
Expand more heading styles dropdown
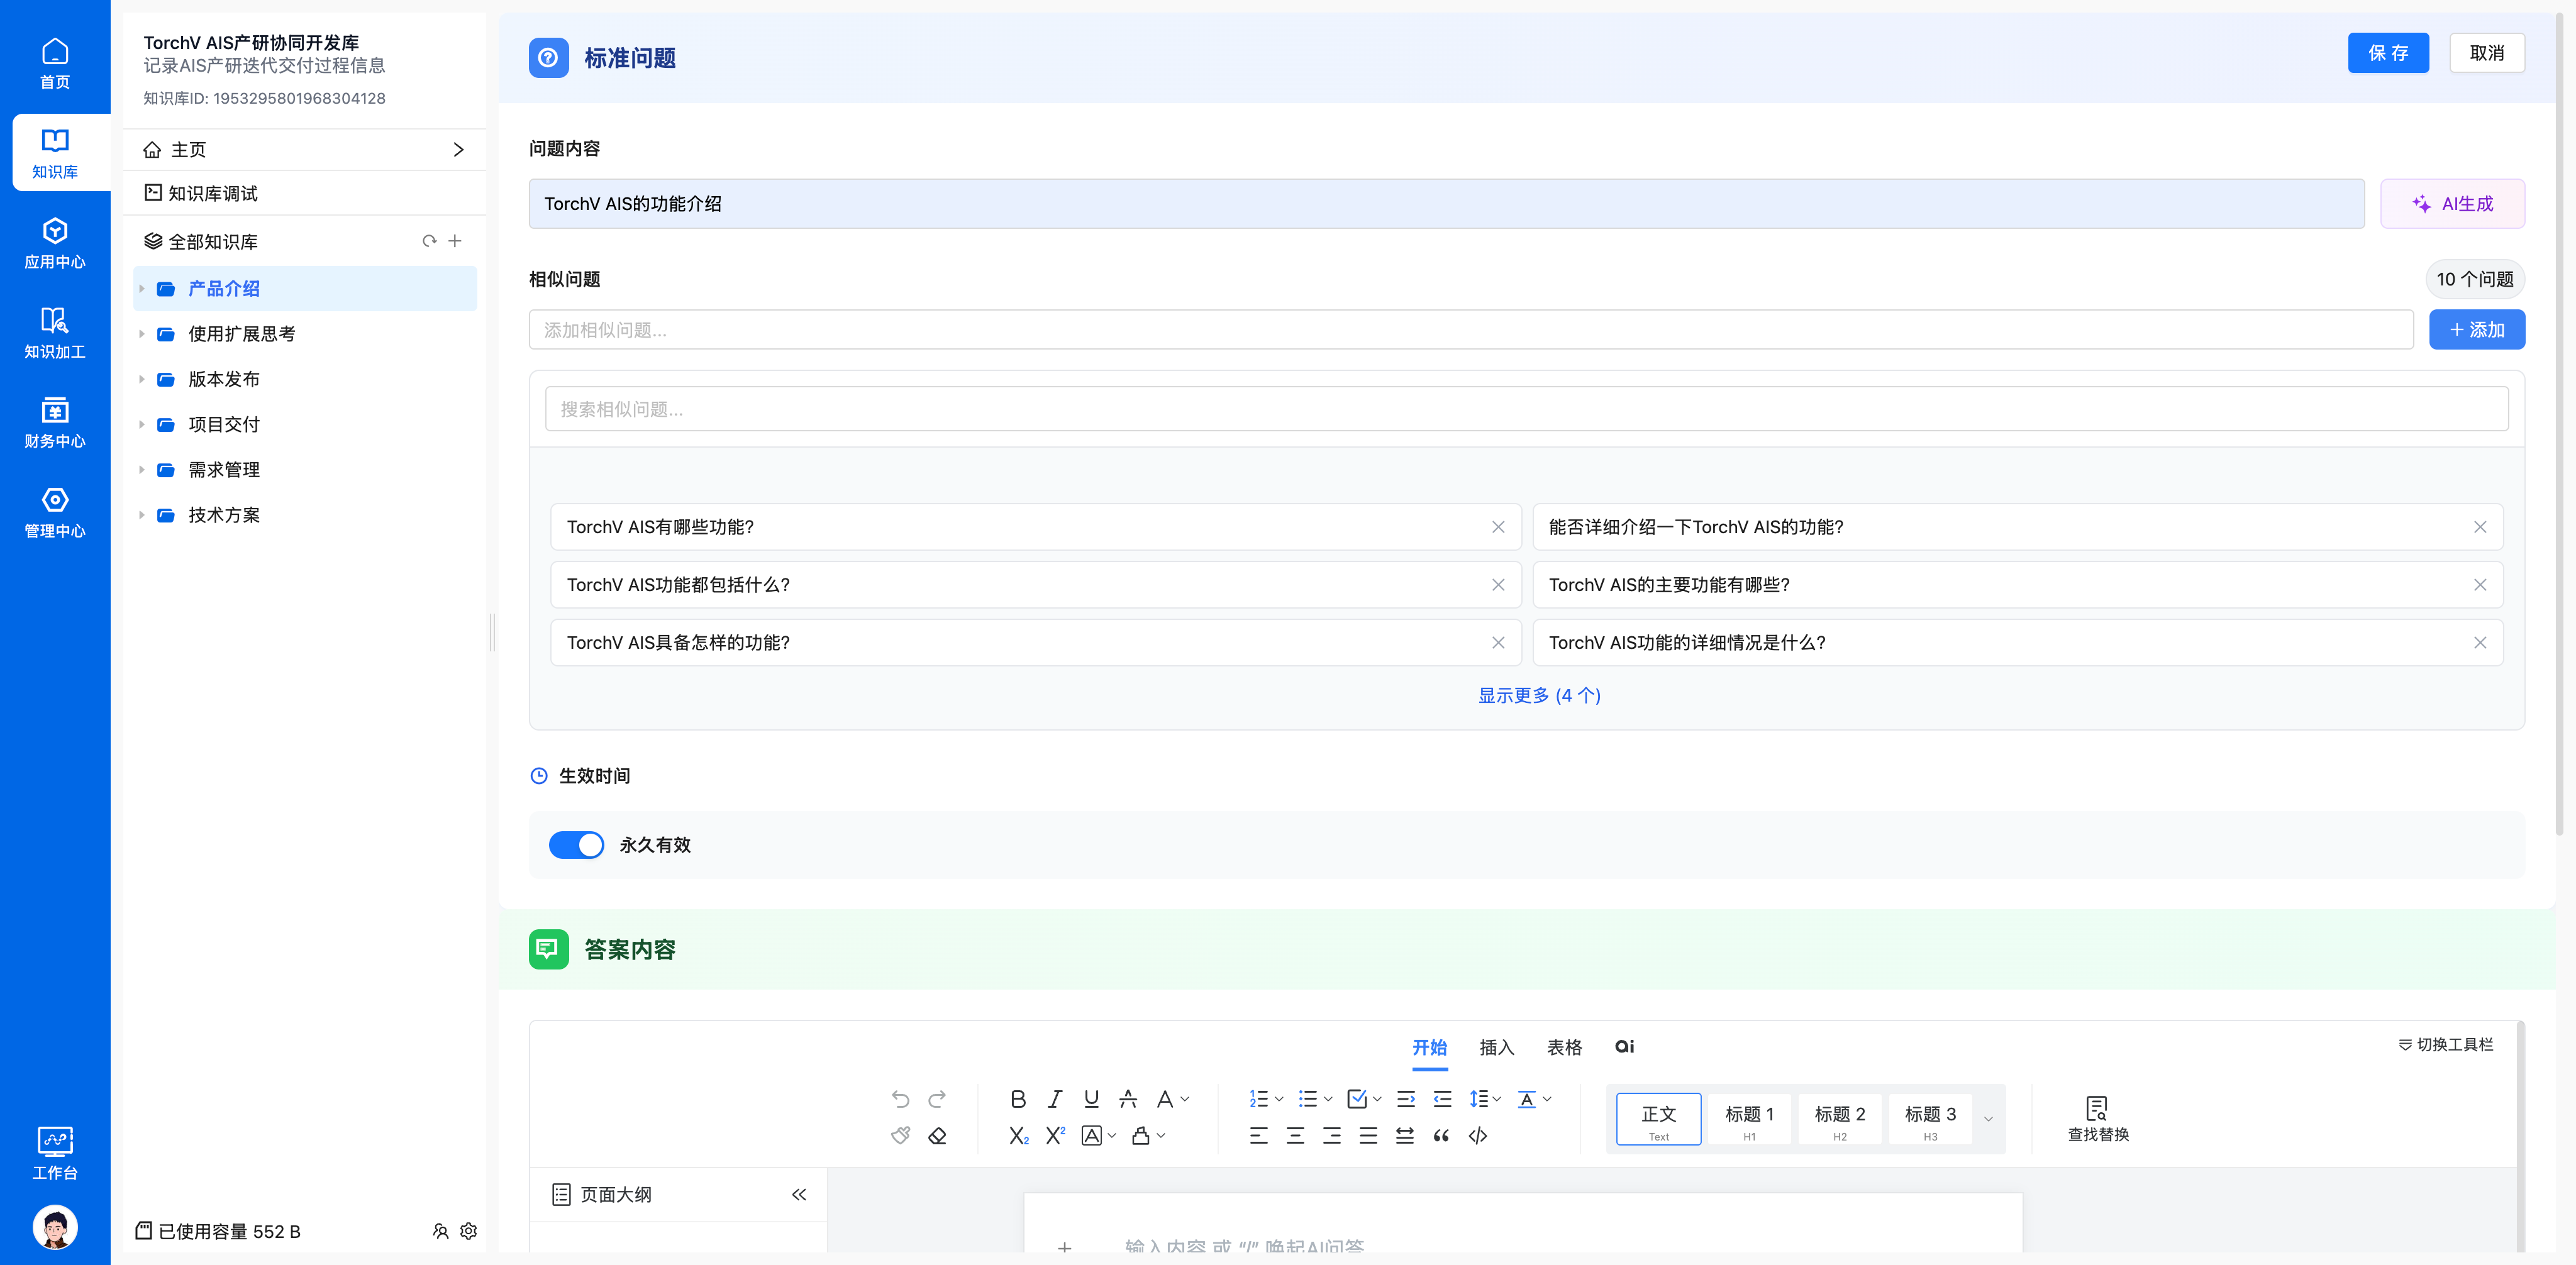point(1988,1119)
